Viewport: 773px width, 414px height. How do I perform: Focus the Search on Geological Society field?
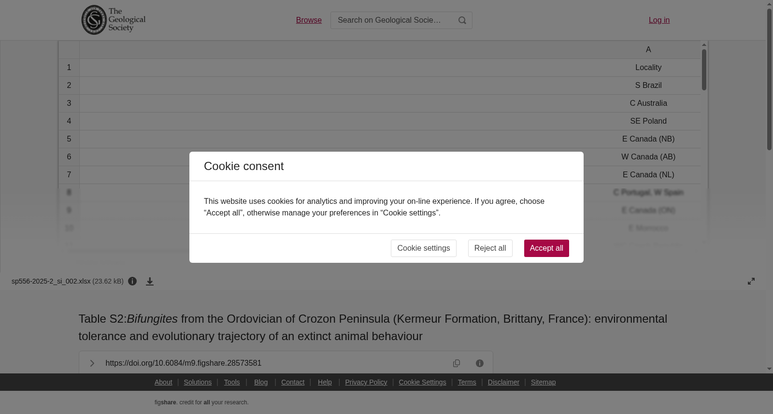tap(392, 20)
